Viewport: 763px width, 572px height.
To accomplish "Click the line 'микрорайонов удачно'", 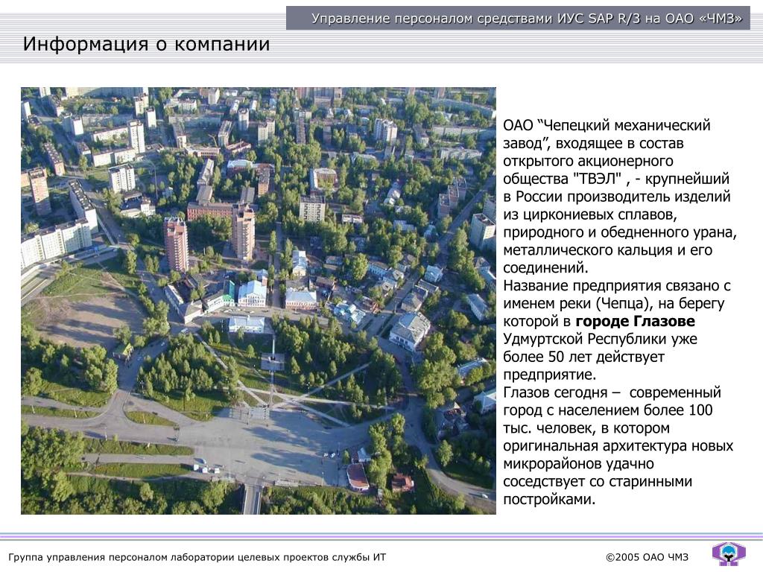I will [x=578, y=464].
